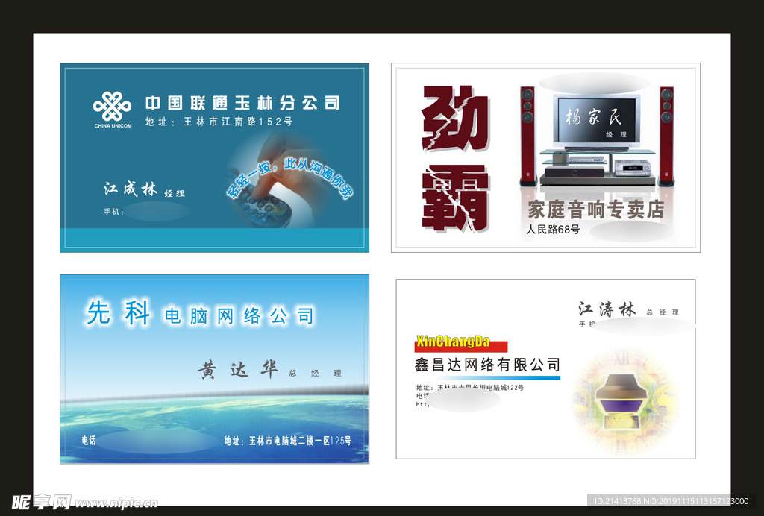This screenshot has height=516, width=764.
Task: Select the left red speaker tower
Action: click(x=527, y=136)
